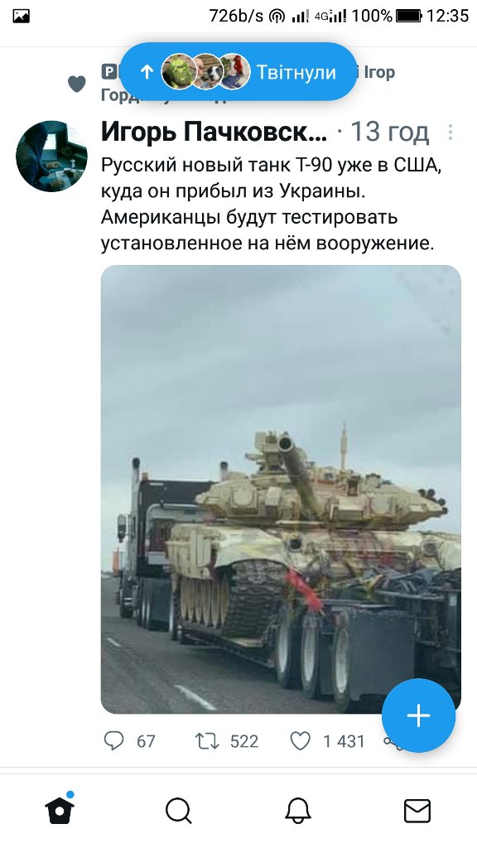477x848 pixels.
Task: Retweet using the icon showing 522
Action: pyautogui.click(x=206, y=740)
